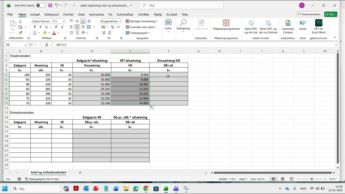Toggle bold formatting (F button)
345x194 pixels.
coord(35,27)
